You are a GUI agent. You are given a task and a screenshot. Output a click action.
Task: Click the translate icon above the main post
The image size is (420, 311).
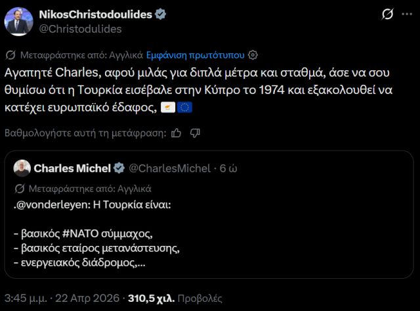(11, 55)
